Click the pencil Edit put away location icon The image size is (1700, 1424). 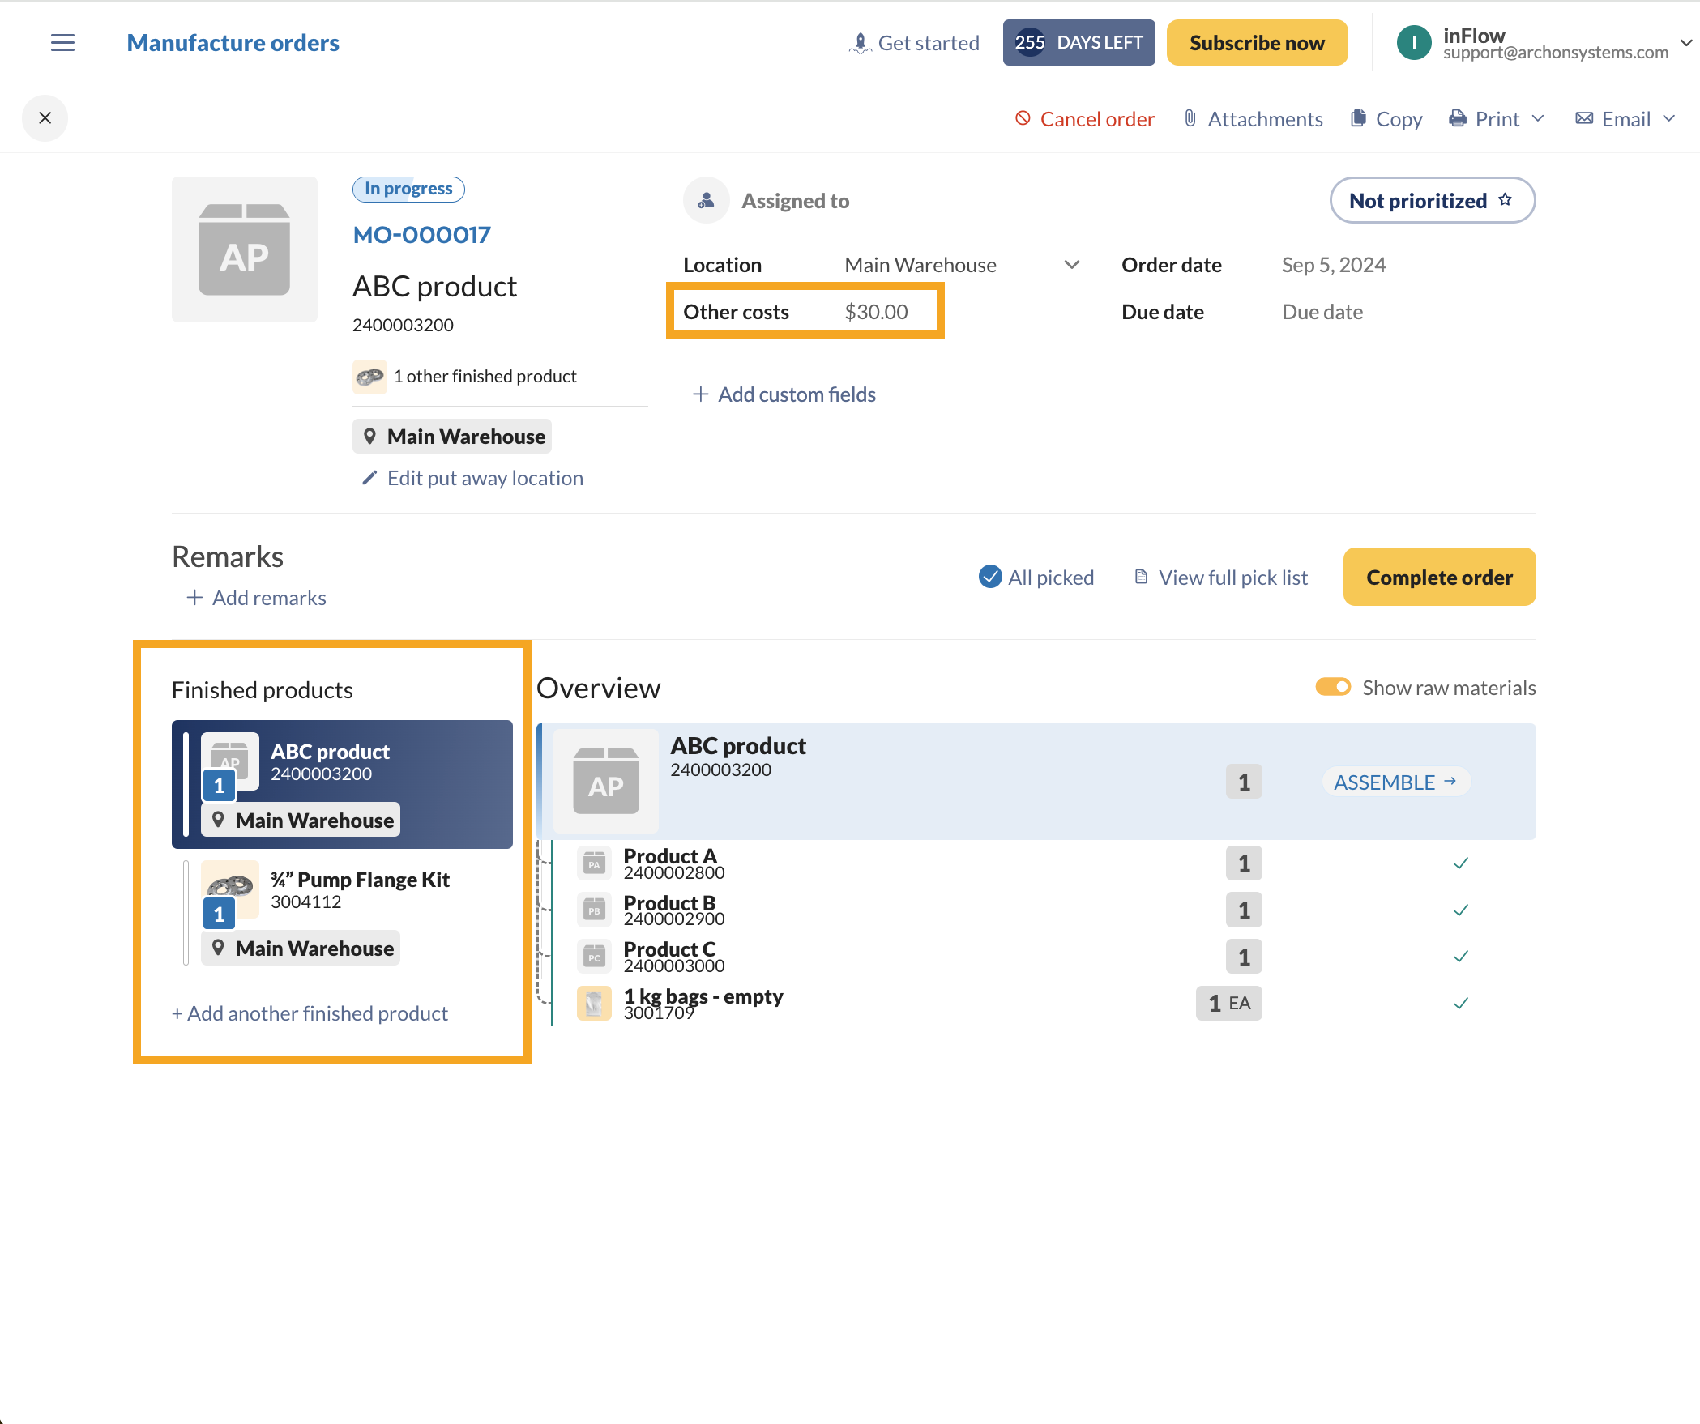click(369, 478)
